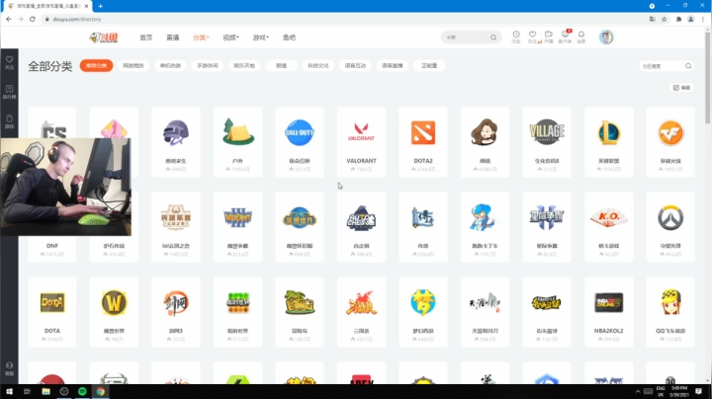Select the 正能量 category tab
Viewport: 712px width, 399px height.
(429, 66)
